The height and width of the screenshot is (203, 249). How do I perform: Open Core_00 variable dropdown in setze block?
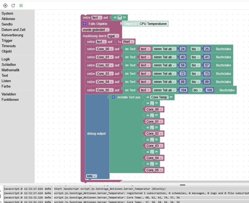click(x=105, y=49)
